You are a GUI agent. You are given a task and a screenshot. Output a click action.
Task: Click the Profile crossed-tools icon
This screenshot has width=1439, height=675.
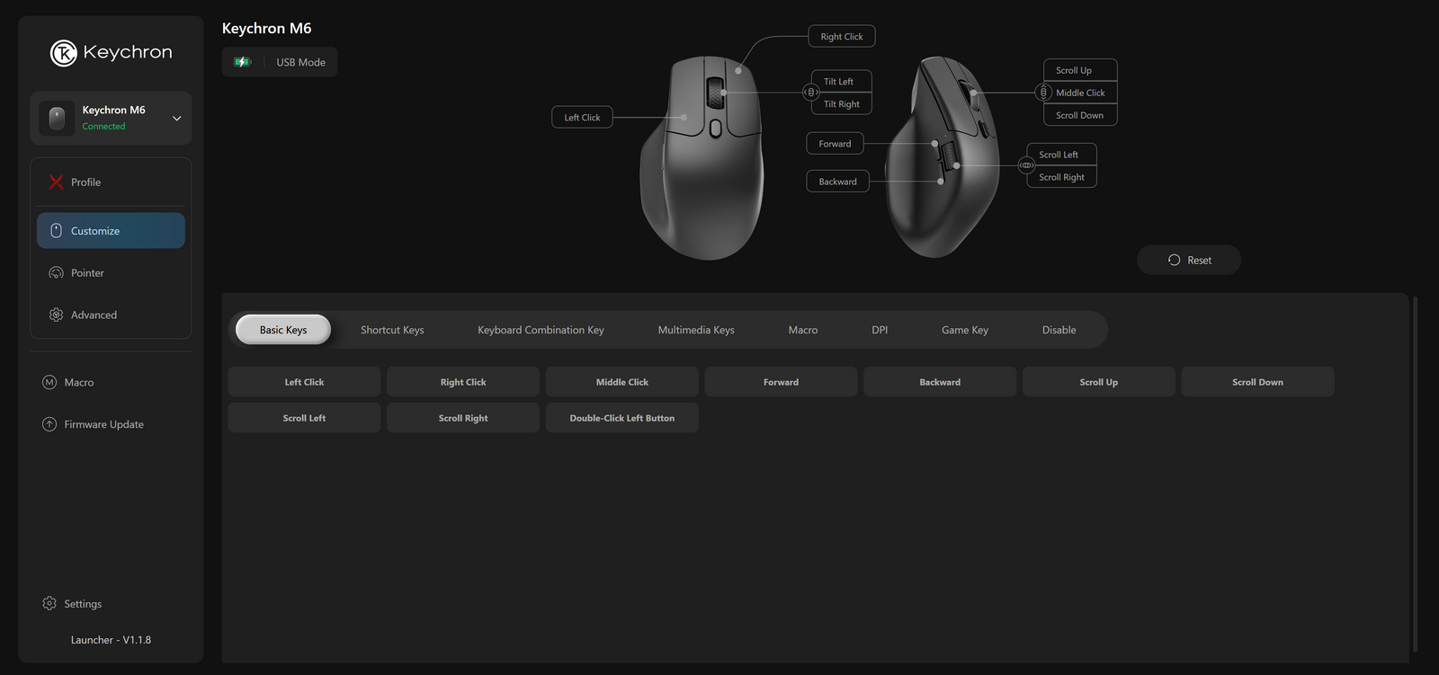tap(56, 182)
